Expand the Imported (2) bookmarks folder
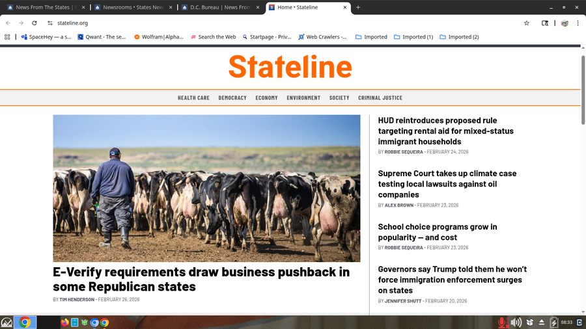586x329 pixels. (x=459, y=37)
